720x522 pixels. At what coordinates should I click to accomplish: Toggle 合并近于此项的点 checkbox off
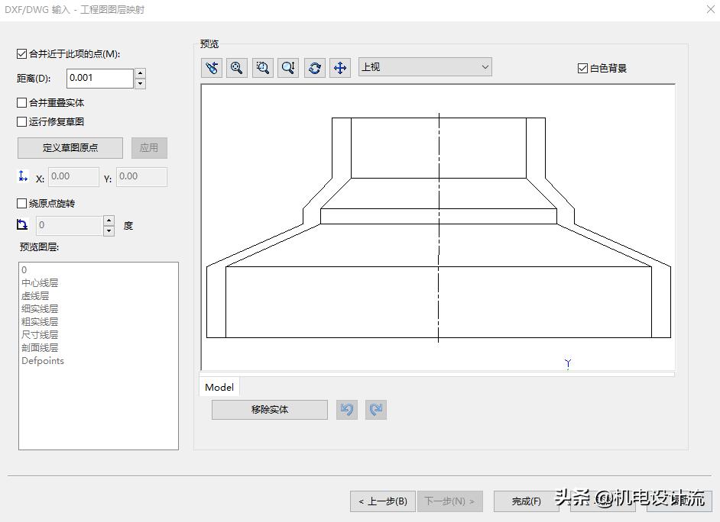[21, 53]
